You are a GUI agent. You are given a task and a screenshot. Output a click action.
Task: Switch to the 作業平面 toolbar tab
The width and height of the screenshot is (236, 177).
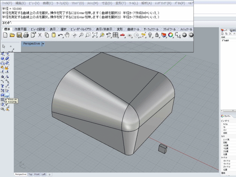coord(21,29)
